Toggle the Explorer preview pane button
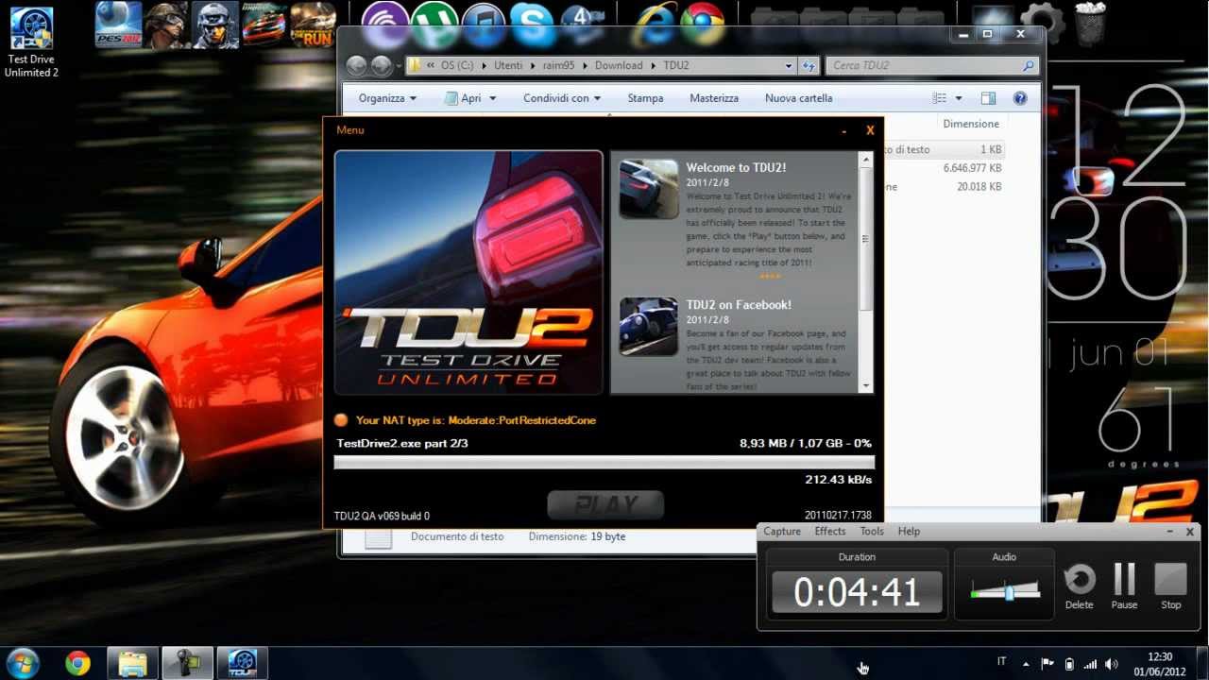Image resolution: width=1209 pixels, height=680 pixels. point(988,98)
